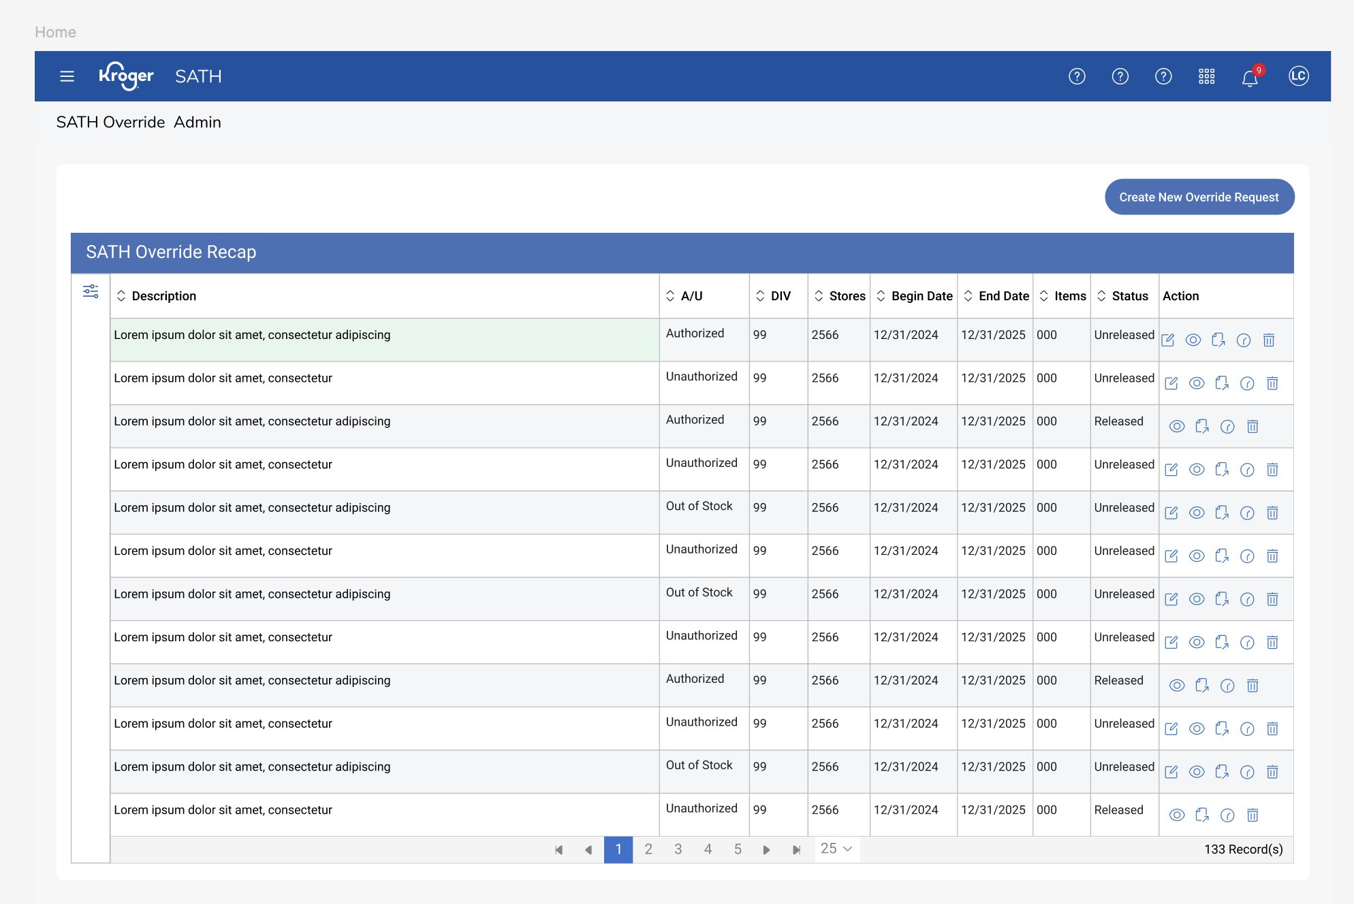Image resolution: width=1354 pixels, height=904 pixels.
Task: Open the hamburger navigation menu
Action: click(x=67, y=76)
